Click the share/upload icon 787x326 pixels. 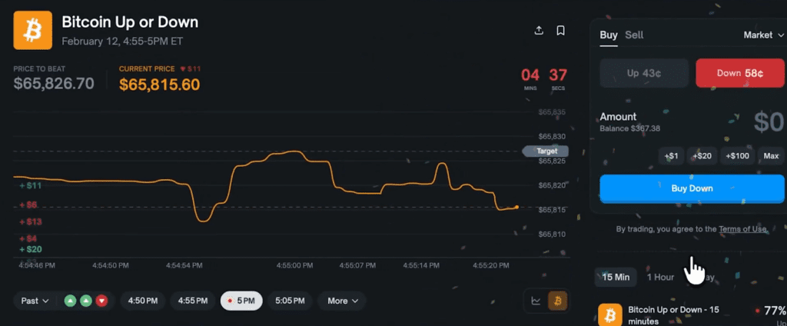539,31
